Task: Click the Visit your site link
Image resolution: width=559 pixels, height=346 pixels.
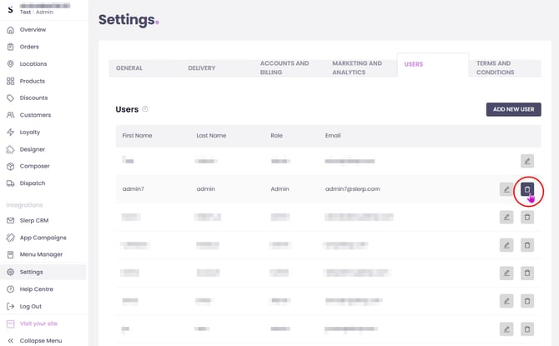Action: (x=39, y=323)
